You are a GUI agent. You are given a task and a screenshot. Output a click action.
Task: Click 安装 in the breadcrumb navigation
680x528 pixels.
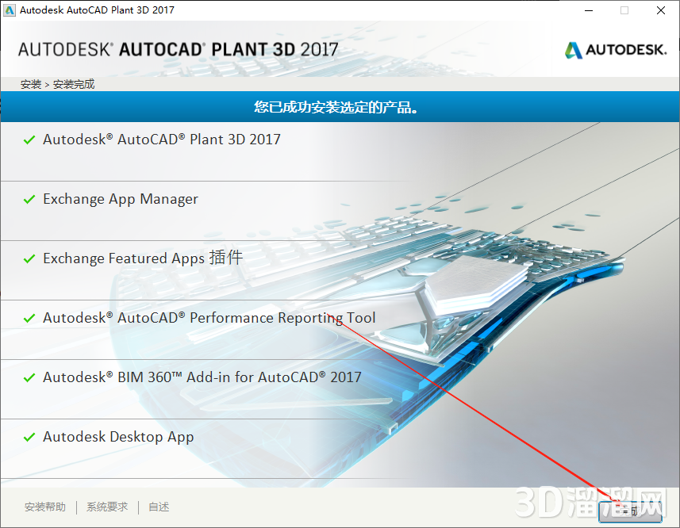click(30, 83)
